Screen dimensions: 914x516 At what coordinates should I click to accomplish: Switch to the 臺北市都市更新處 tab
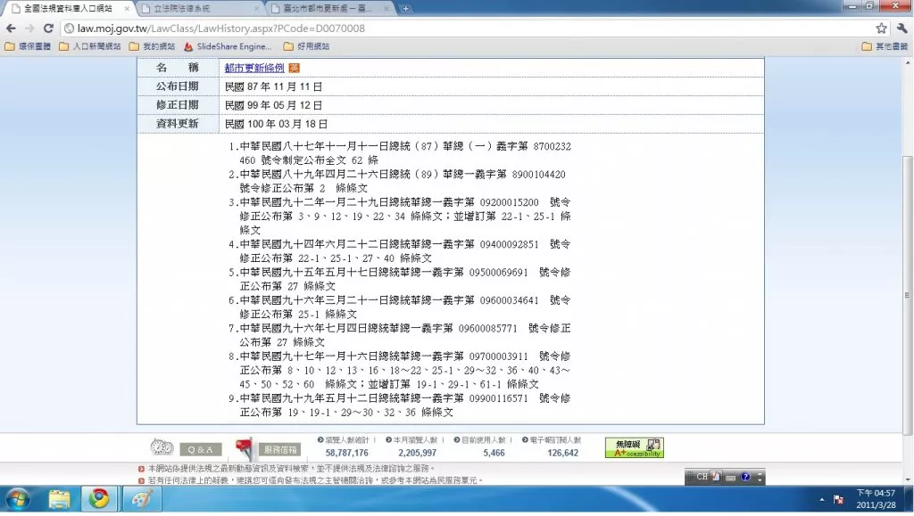329,9
